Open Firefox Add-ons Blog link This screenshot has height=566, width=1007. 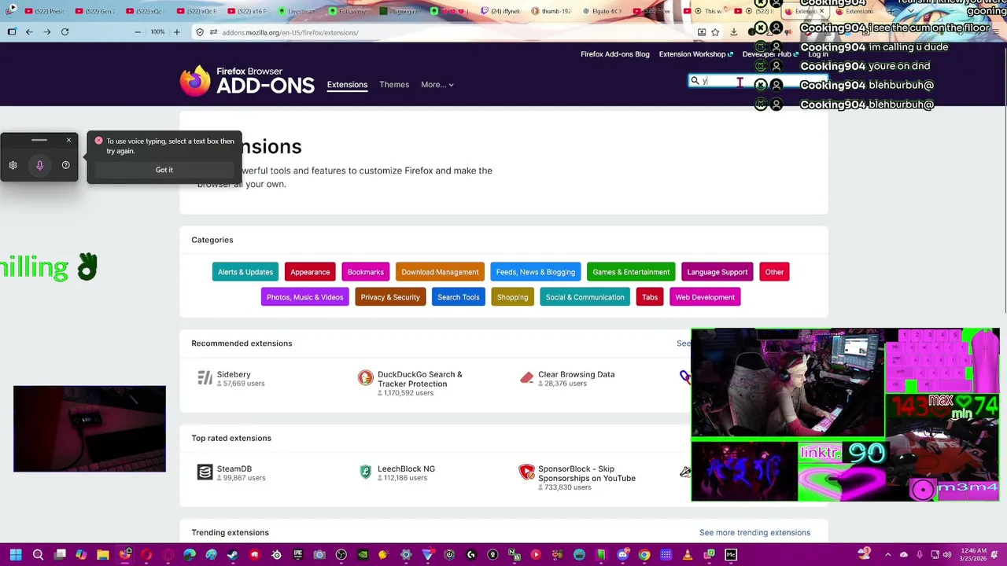615,54
